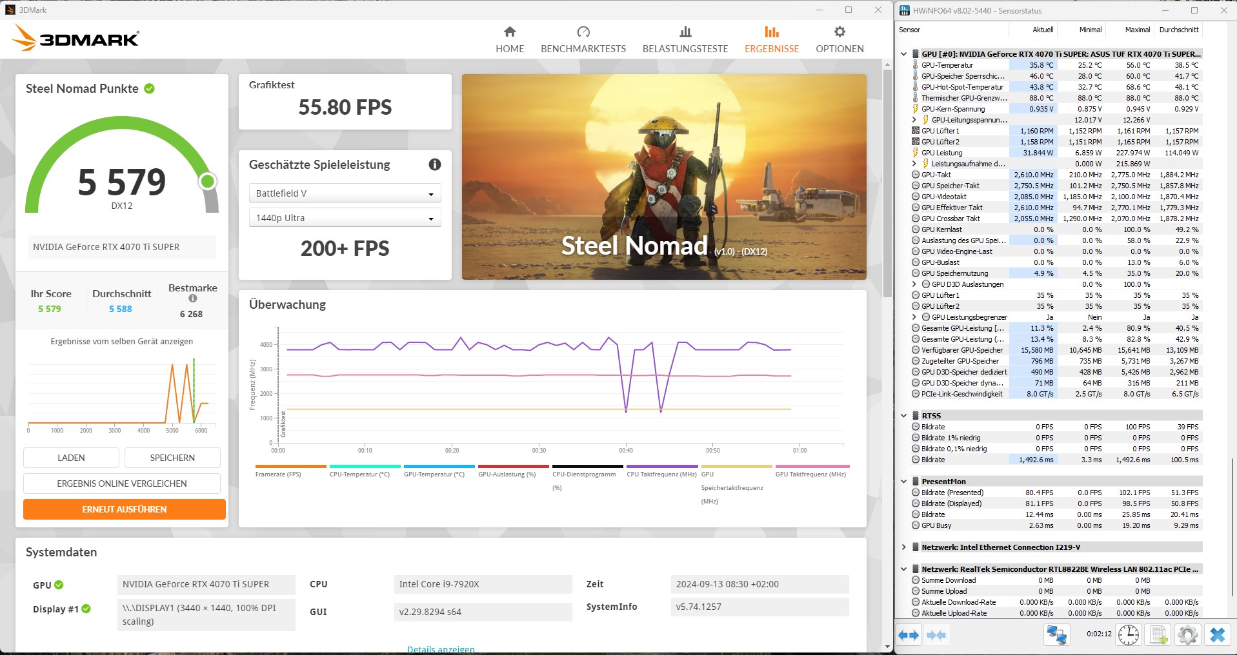Collapse the RTSS sensor group
This screenshot has height=655, width=1237.
903,416
